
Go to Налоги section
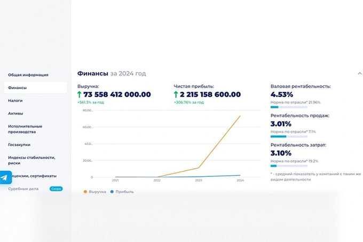(15, 100)
